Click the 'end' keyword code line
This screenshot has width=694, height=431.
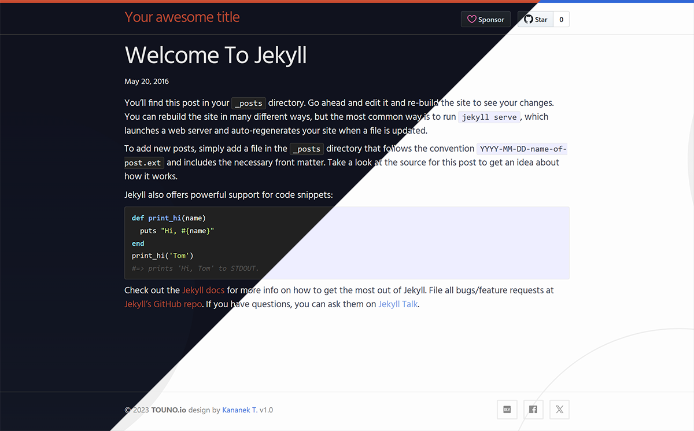pos(138,244)
